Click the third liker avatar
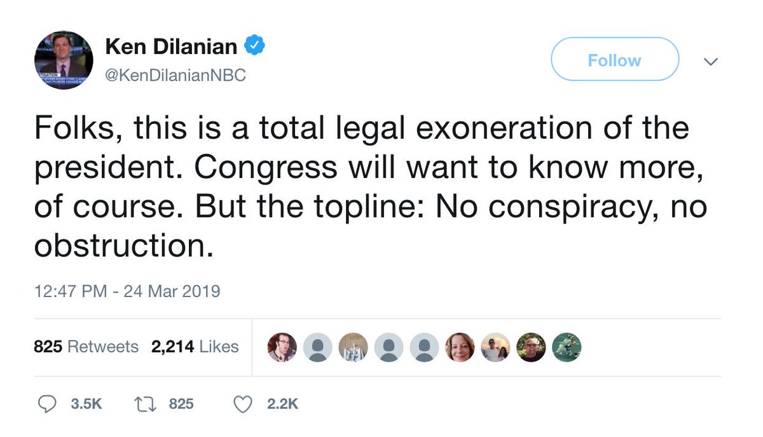Viewport: 763px width, 437px height. tap(354, 347)
